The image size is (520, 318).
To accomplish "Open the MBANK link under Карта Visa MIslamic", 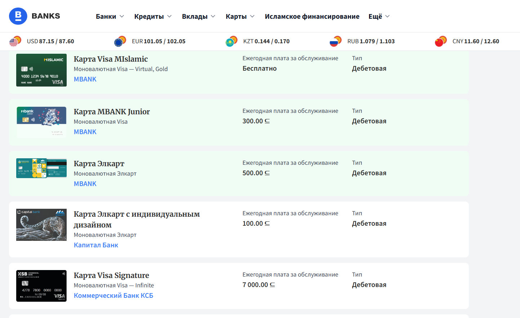I will (x=85, y=79).
